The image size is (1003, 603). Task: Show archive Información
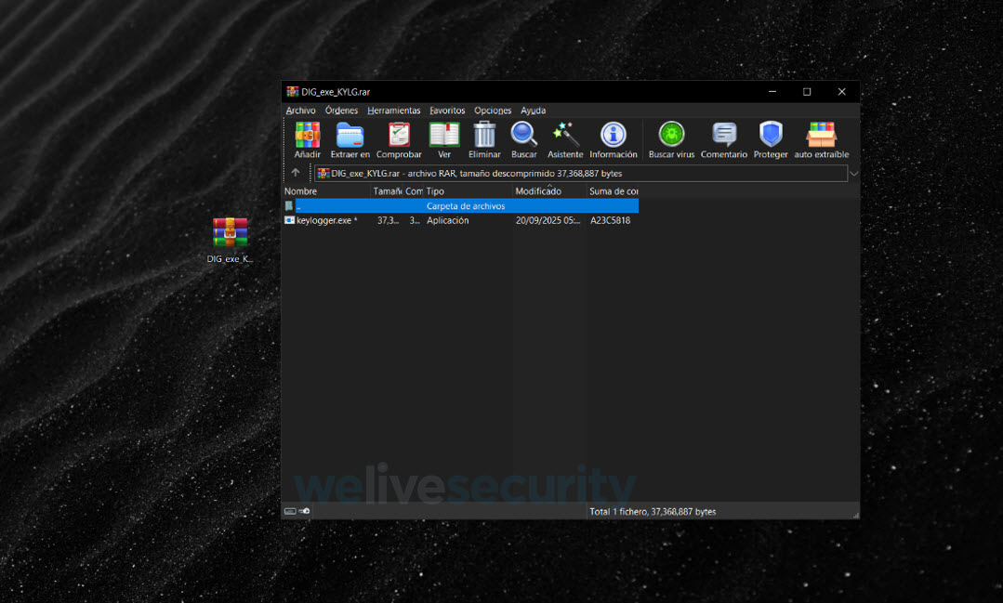(613, 136)
